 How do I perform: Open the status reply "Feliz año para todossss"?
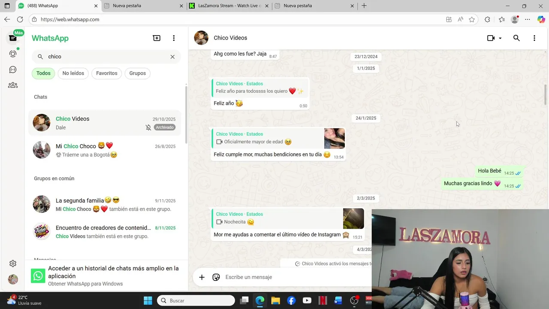click(x=260, y=88)
